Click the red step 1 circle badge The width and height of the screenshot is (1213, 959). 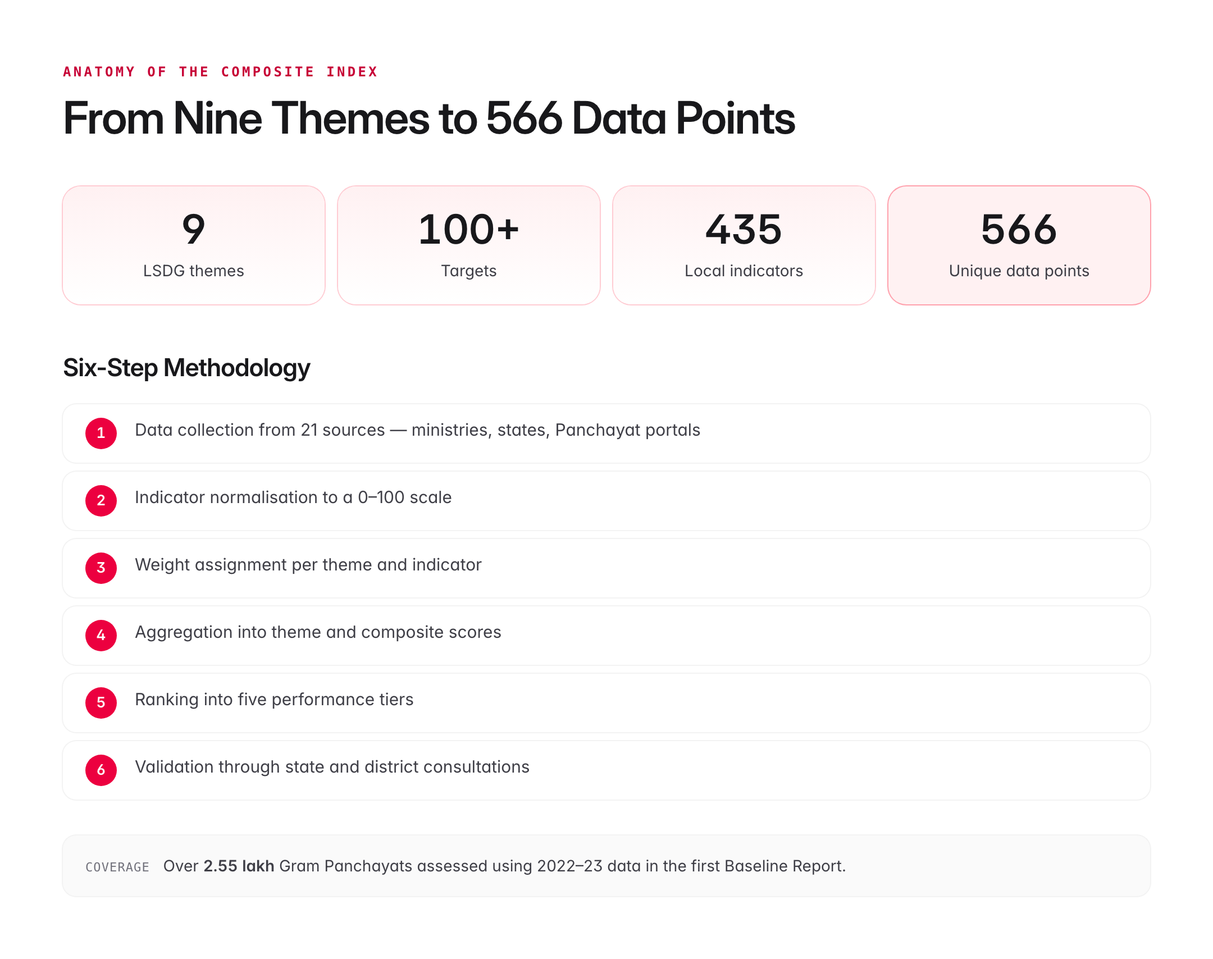(x=101, y=433)
